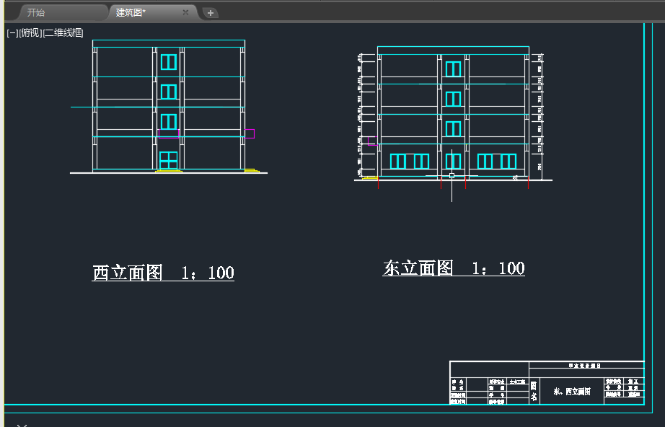Switch to the 开始 tab
The image size is (665, 427).
(36, 13)
